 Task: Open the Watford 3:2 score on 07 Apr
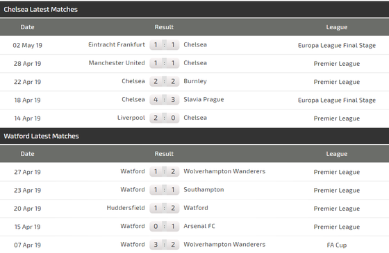click(164, 245)
